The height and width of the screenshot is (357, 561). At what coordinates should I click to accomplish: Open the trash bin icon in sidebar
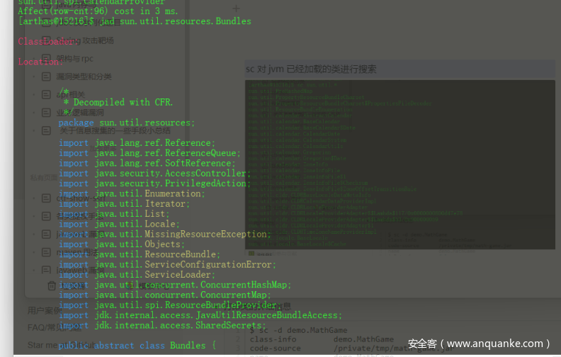[52, 285]
